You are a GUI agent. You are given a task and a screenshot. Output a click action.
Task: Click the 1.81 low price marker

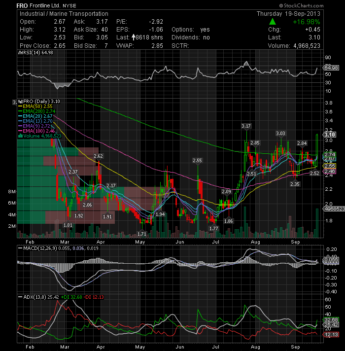coord(68,224)
